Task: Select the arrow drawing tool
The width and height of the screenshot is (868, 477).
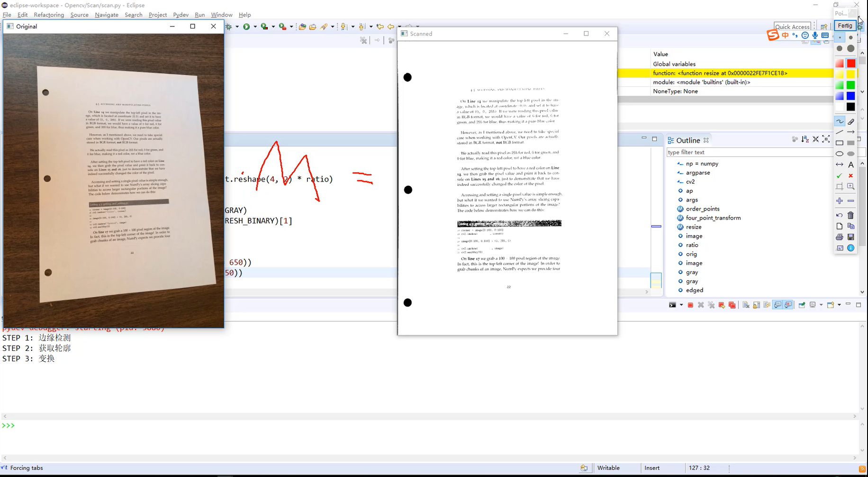Action: tap(851, 132)
